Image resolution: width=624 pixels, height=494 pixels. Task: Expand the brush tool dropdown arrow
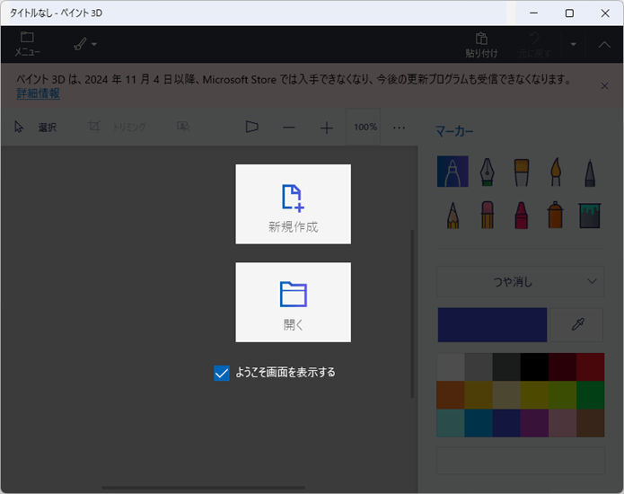[94, 44]
